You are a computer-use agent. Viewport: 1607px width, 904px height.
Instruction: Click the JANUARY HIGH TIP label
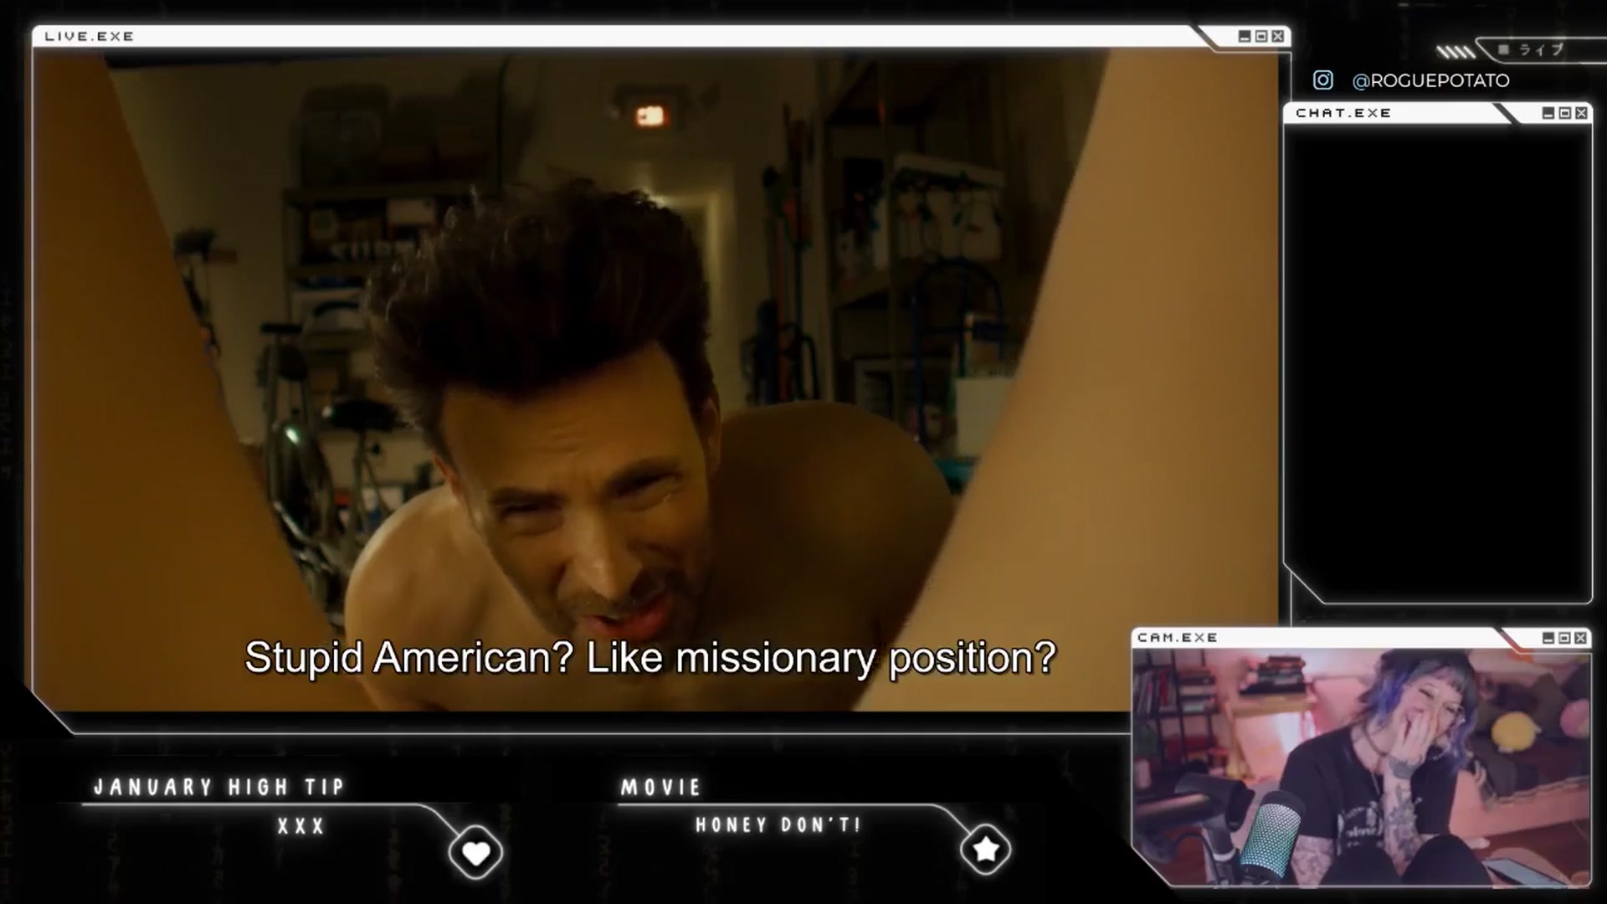click(x=219, y=787)
